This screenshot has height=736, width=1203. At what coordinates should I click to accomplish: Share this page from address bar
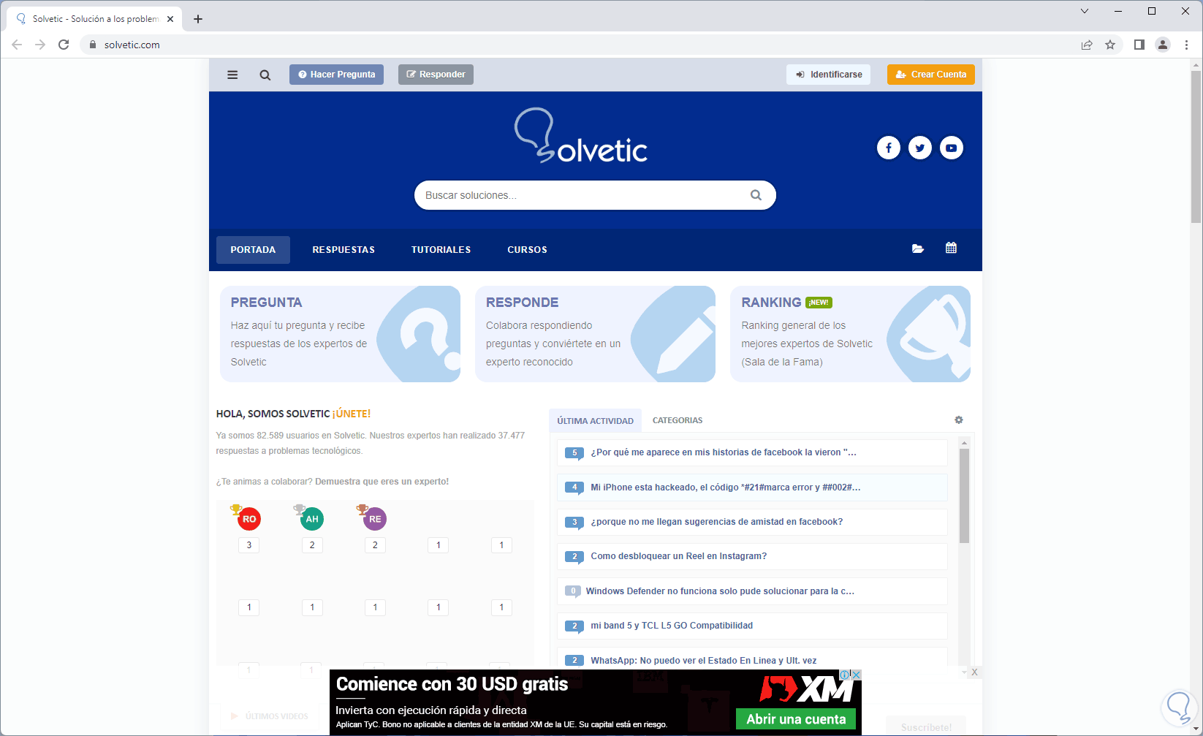[x=1087, y=45]
